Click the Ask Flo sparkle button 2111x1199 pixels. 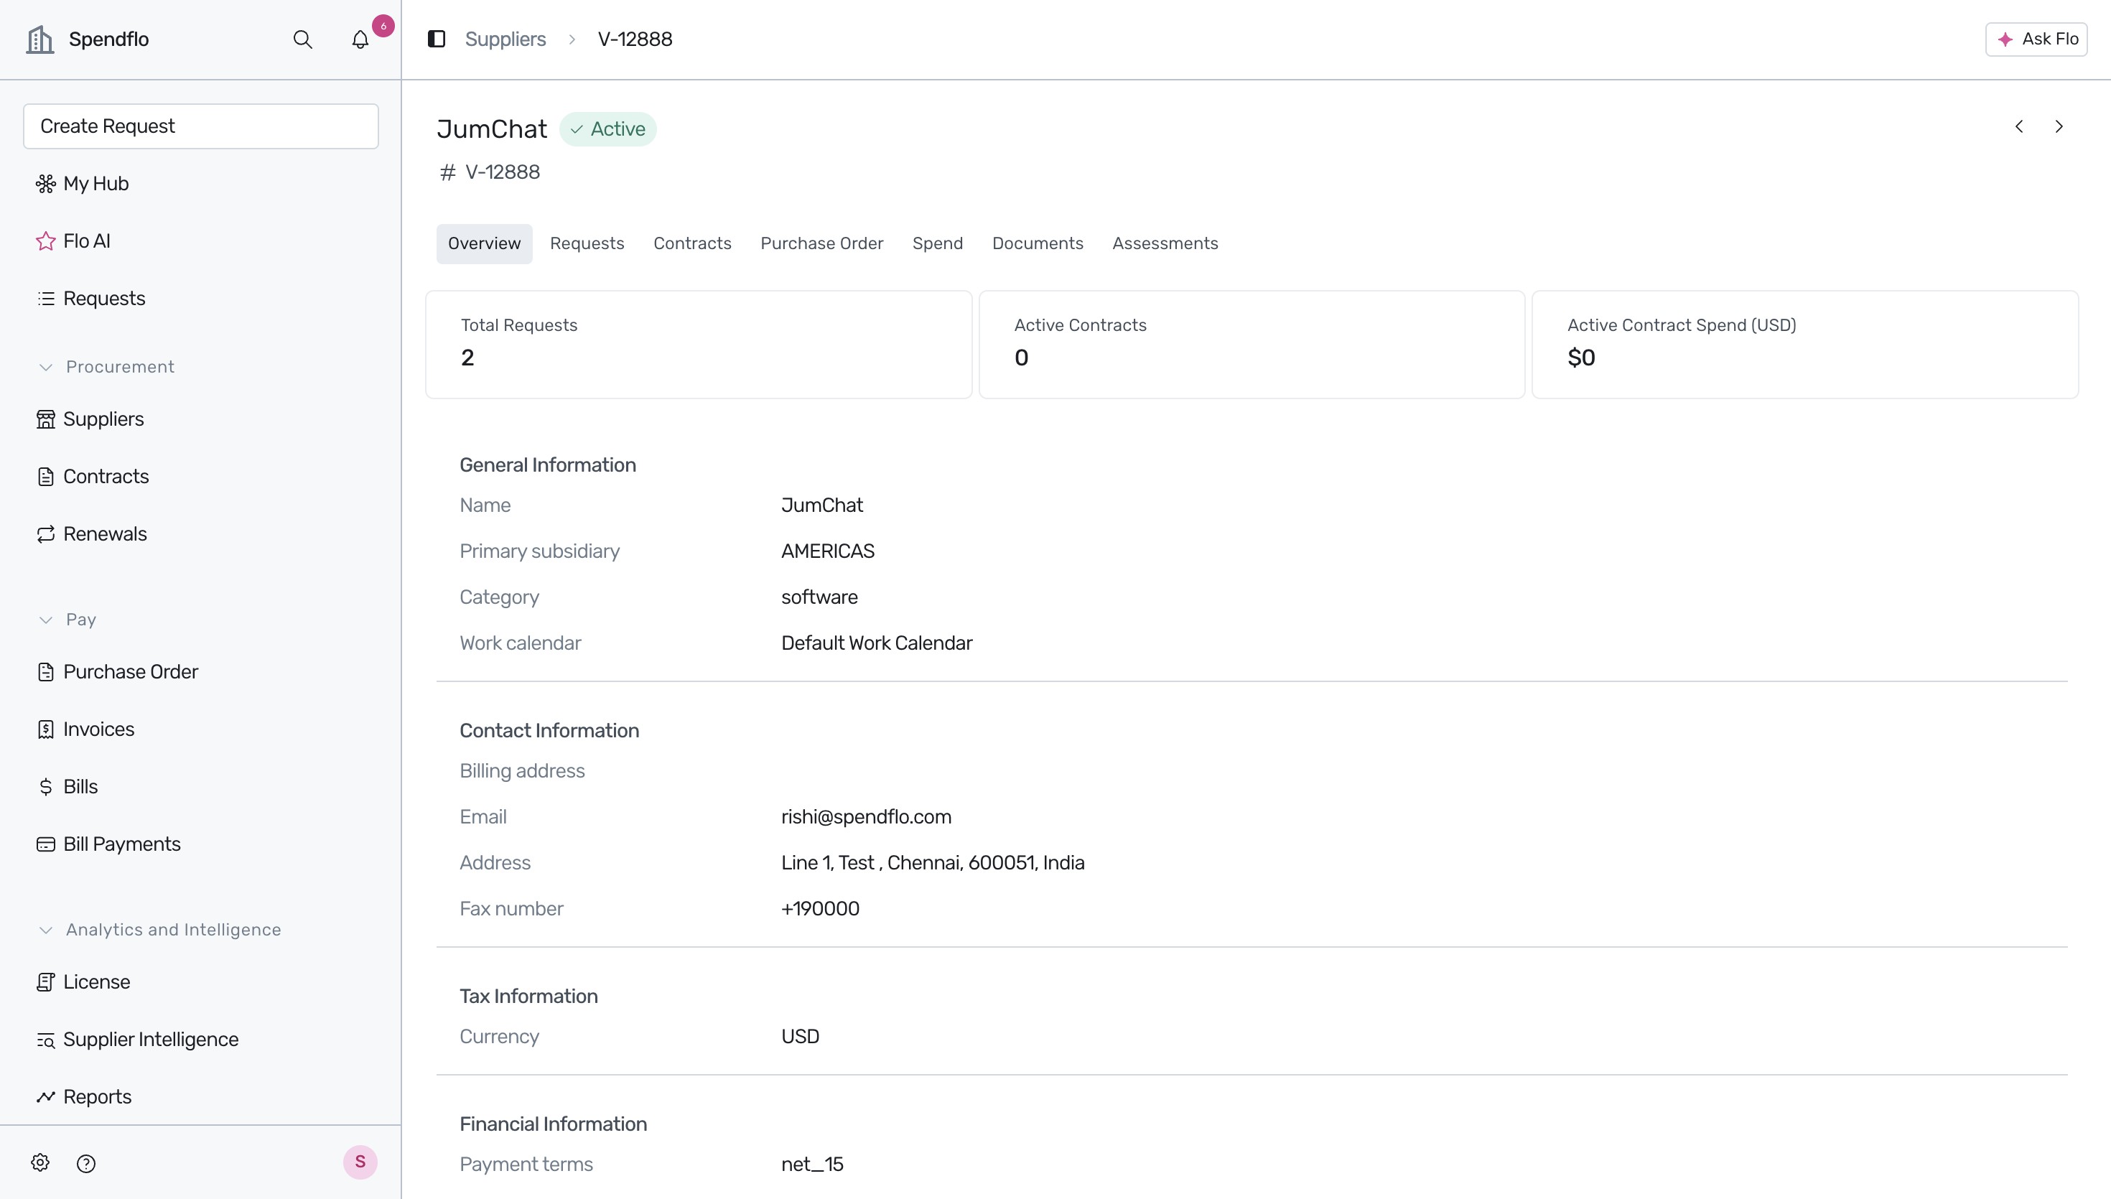pyautogui.click(x=2036, y=39)
